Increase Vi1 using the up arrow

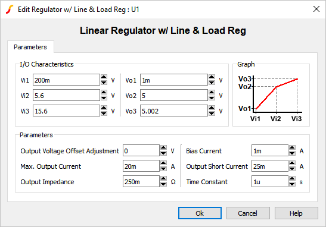[104, 77]
